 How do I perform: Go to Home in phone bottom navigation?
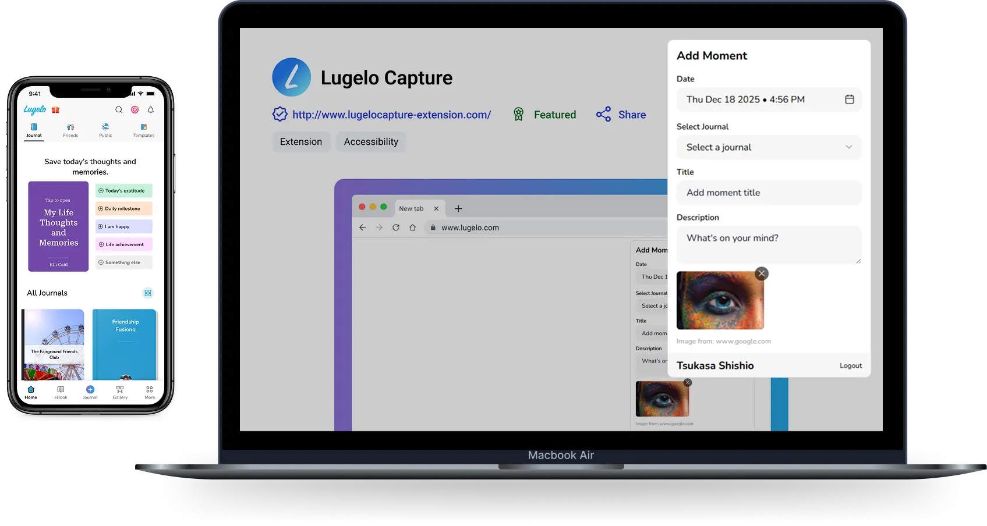[31, 393]
